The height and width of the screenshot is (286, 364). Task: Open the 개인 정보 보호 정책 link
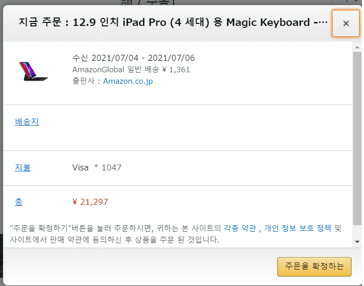(x=298, y=228)
